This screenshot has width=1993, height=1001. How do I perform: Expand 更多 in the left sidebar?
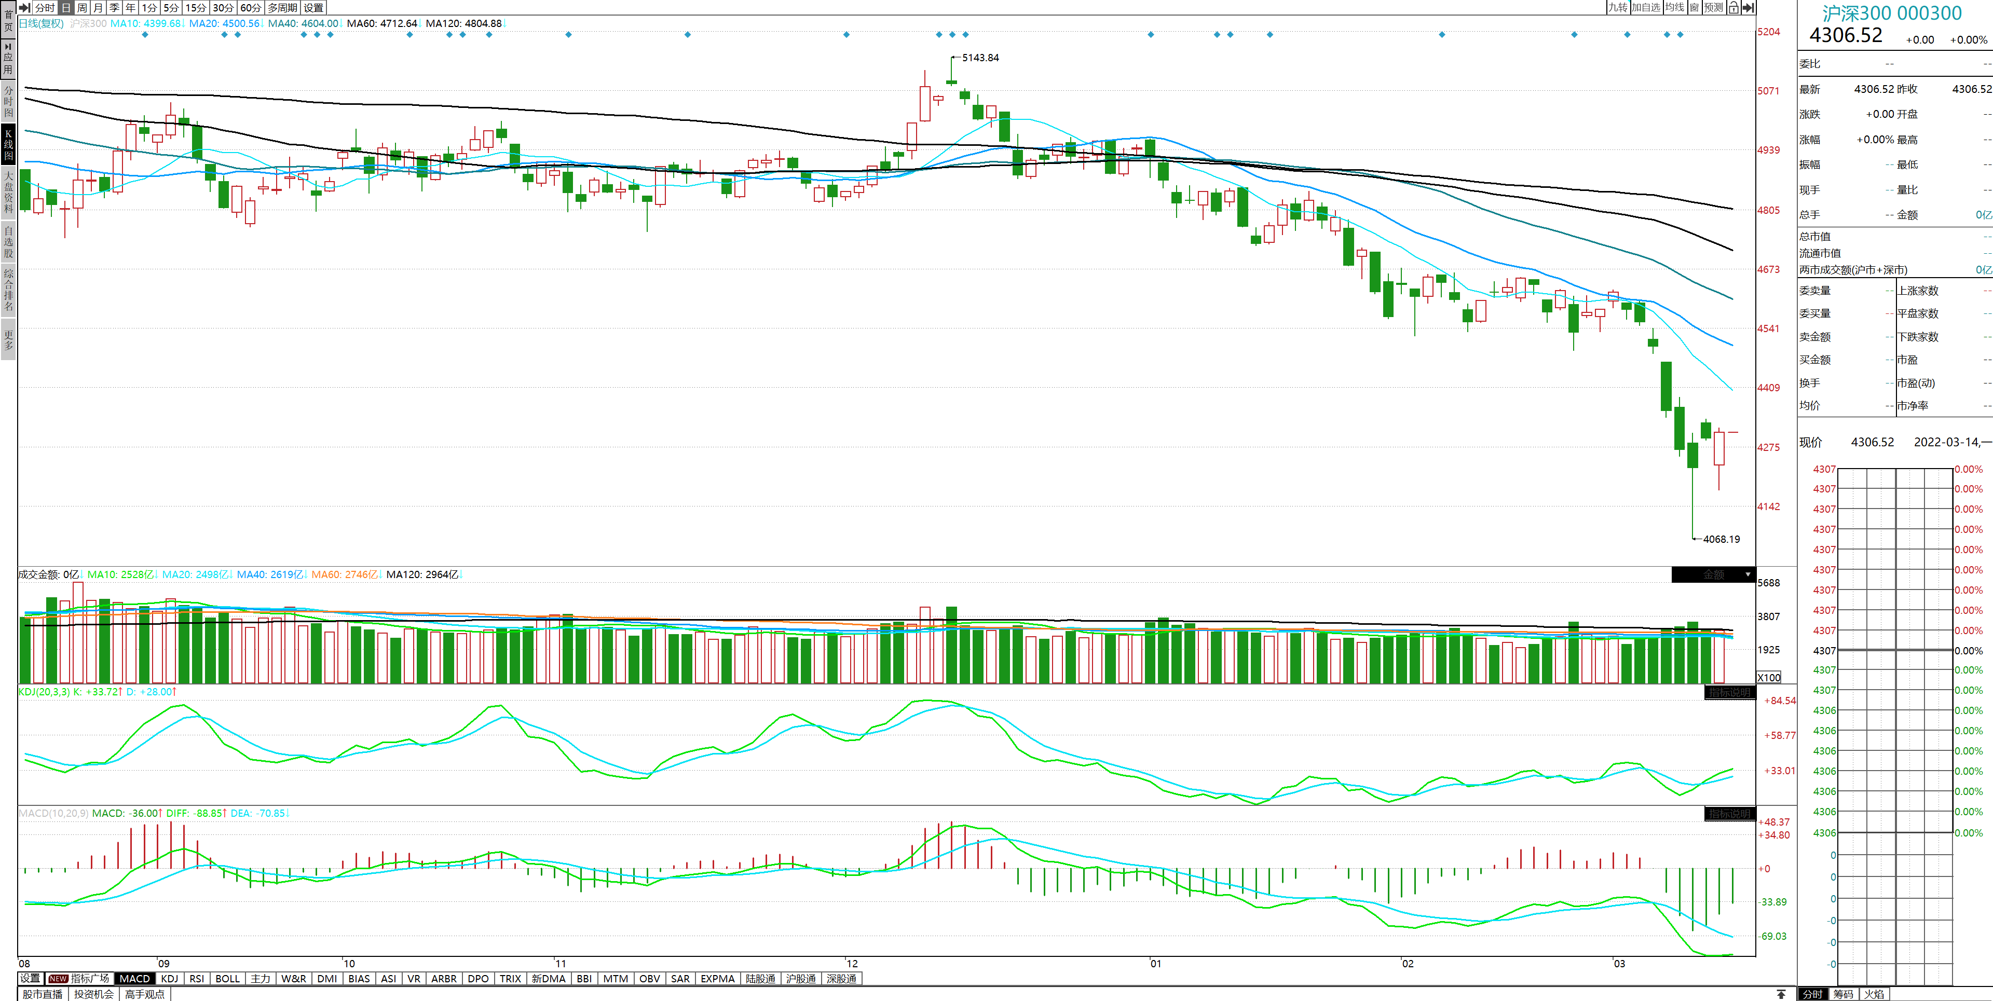point(8,339)
